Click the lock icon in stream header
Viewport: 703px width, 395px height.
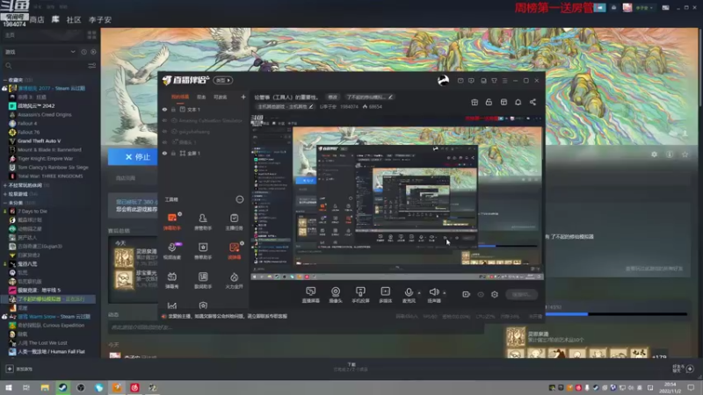point(489,102)
